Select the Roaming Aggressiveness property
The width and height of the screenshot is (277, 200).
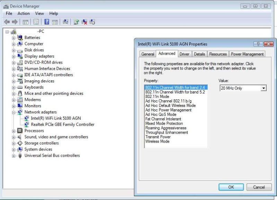(x=166, y=128)
